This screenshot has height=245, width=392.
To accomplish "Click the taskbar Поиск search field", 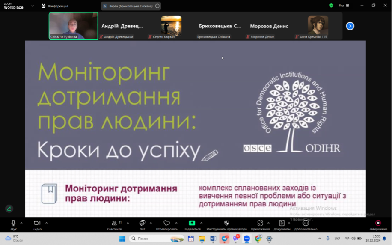I will [x=157, y=239].
